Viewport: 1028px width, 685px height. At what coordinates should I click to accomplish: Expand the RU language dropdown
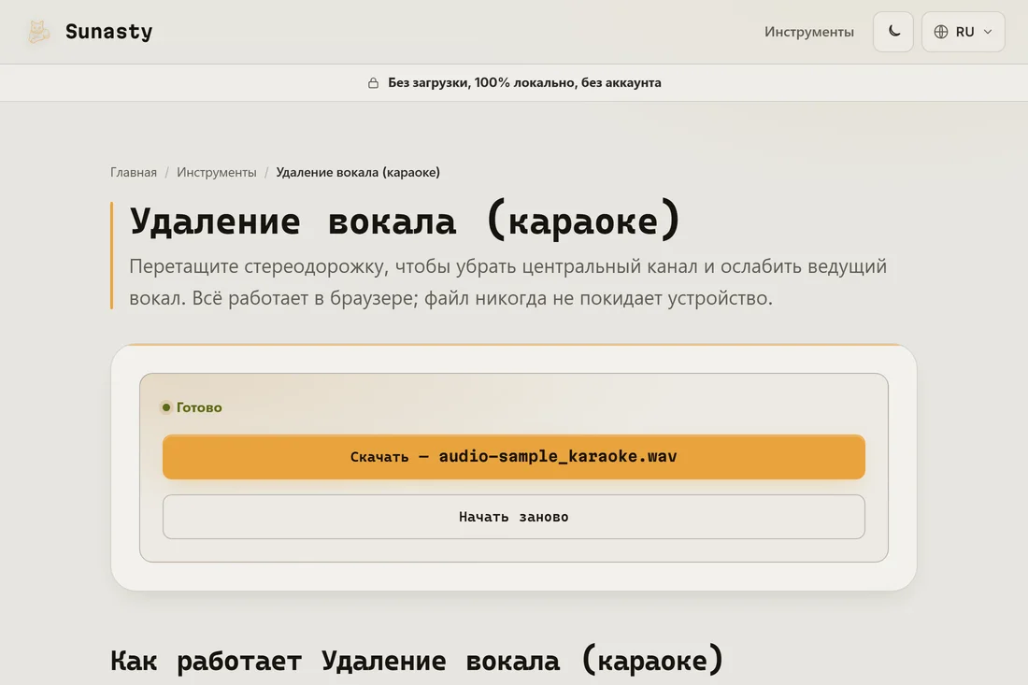964,32
